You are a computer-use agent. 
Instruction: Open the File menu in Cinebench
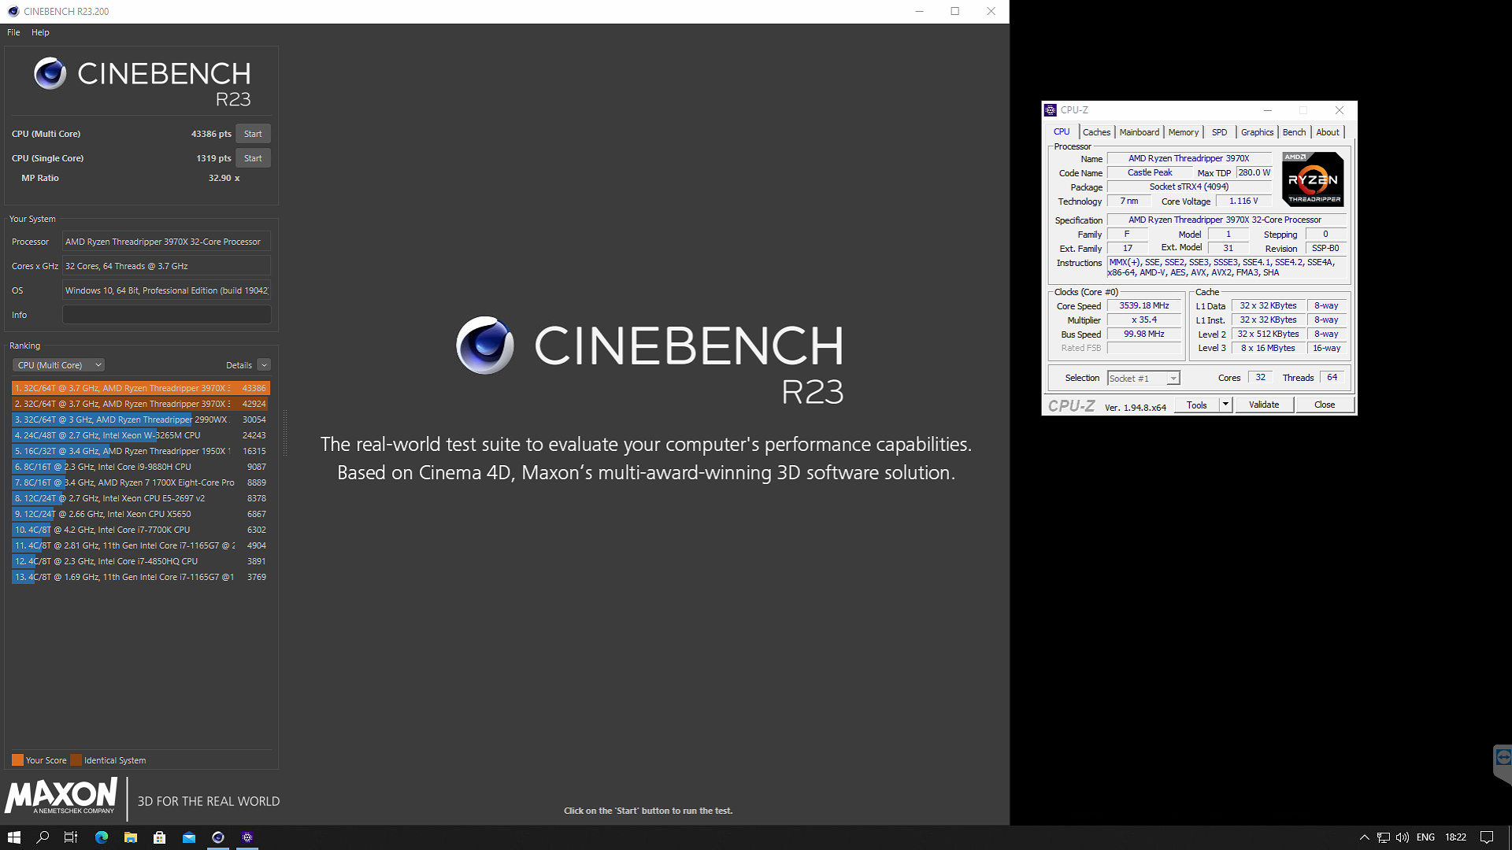[x=13, y=32]
